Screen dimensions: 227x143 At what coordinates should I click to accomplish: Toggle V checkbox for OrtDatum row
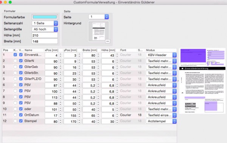[21, 115]
